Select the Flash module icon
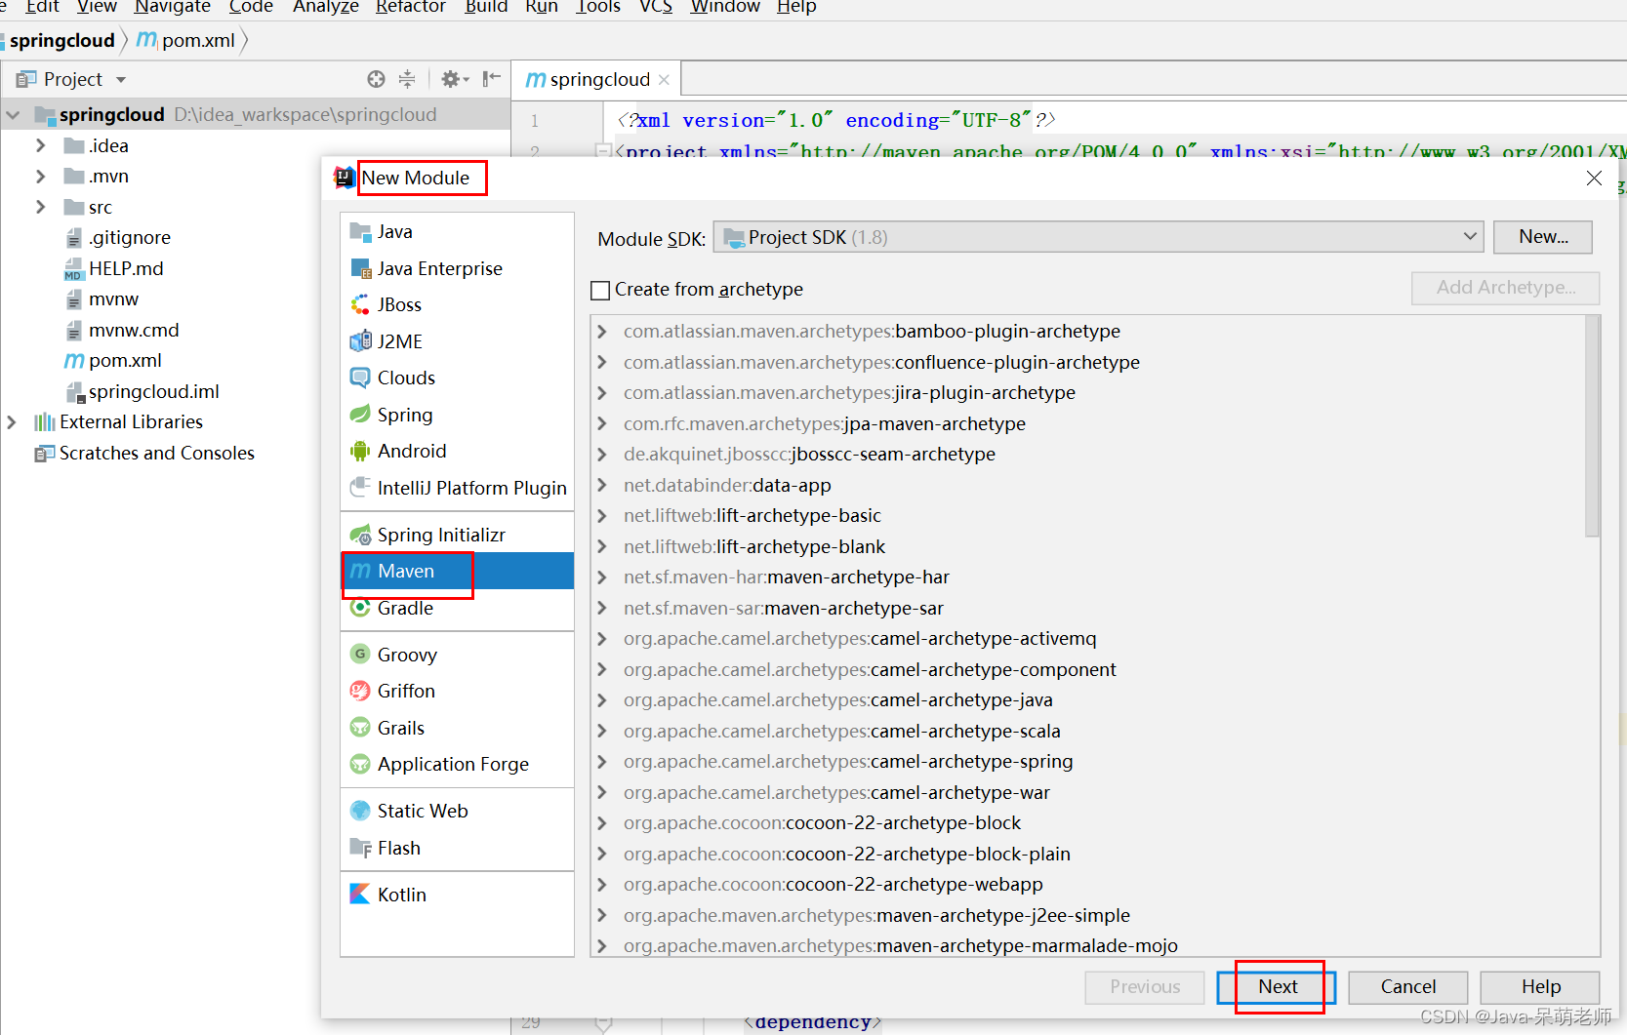The height and width of the screenshot is (1035, 1627). [x=360, y=848]
